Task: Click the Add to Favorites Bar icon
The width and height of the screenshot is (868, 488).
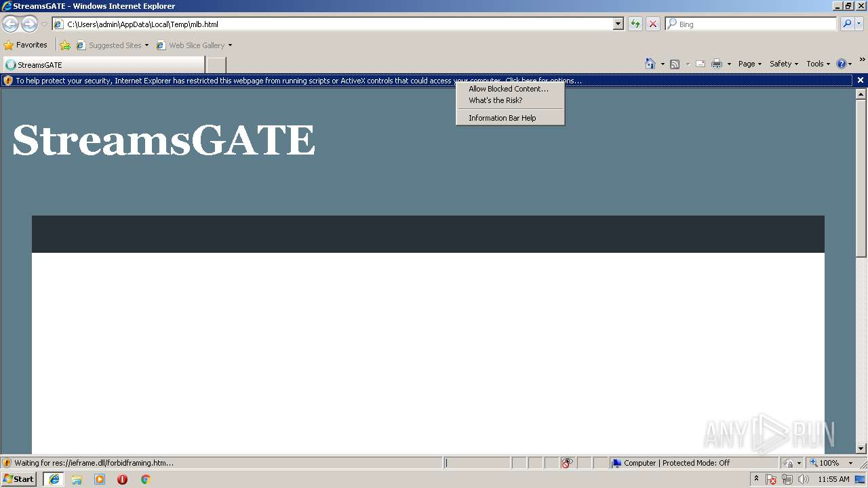Action: pos(65,45)
